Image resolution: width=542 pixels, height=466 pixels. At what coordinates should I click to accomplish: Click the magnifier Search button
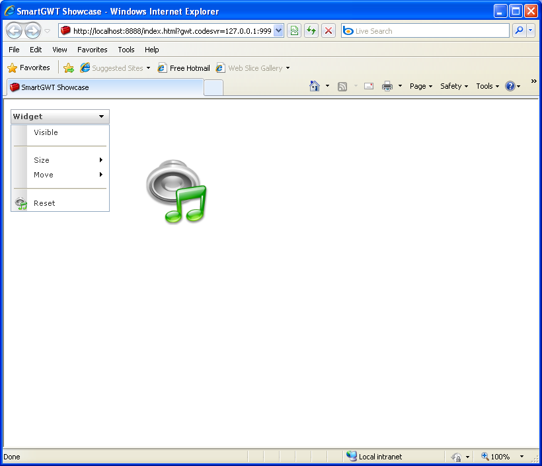[x=519, y=31]
